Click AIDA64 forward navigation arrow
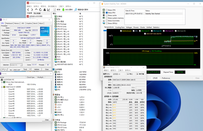This screenshot has height=131, width=203. (32, 10)
